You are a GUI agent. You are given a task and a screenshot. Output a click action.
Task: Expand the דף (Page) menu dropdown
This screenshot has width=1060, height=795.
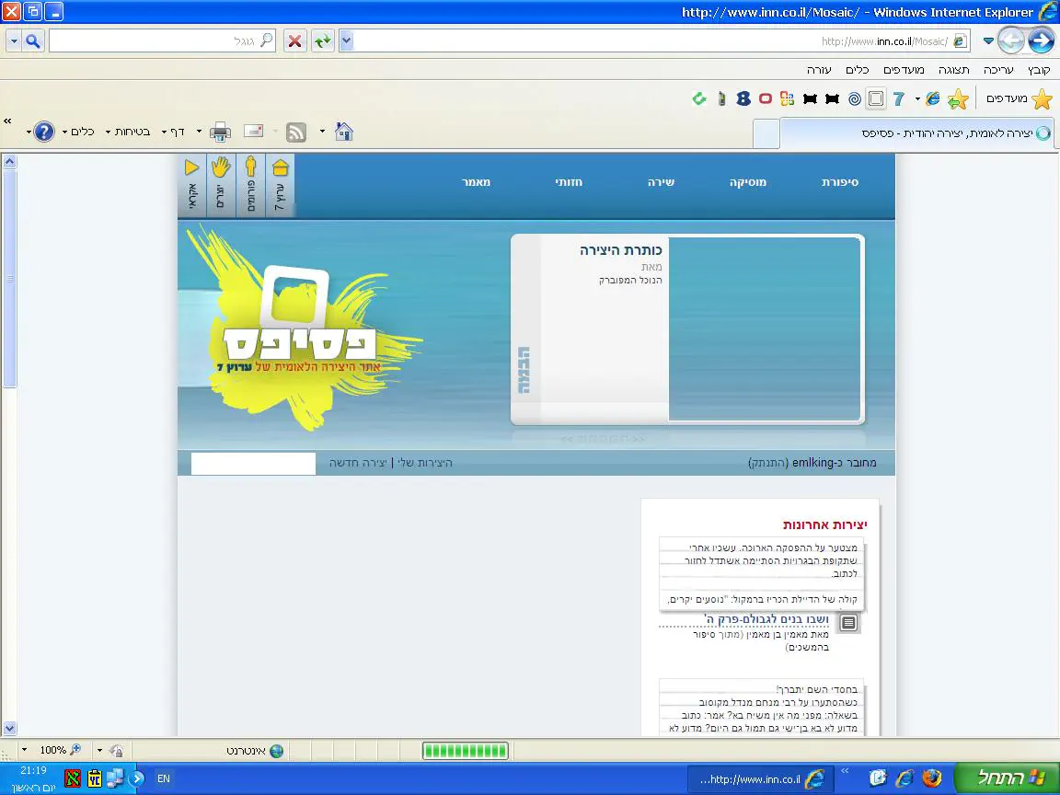click(x=163, y=132)
